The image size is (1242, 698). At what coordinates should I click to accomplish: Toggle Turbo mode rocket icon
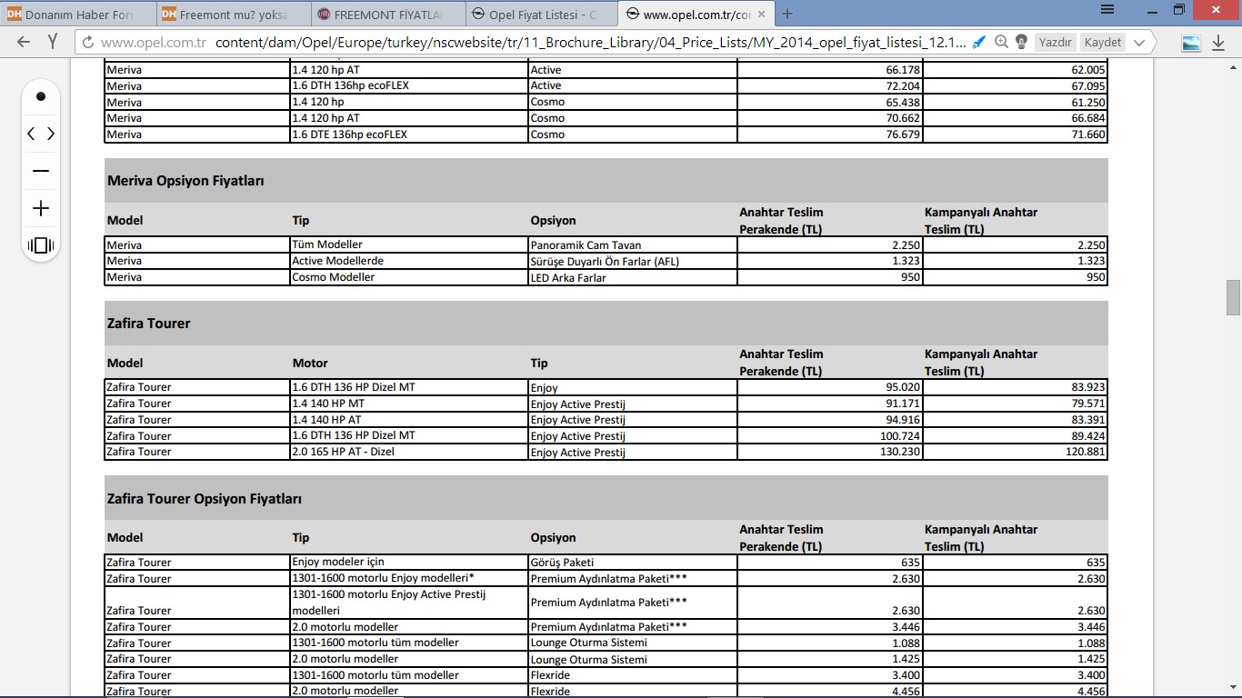coord(979,42)
